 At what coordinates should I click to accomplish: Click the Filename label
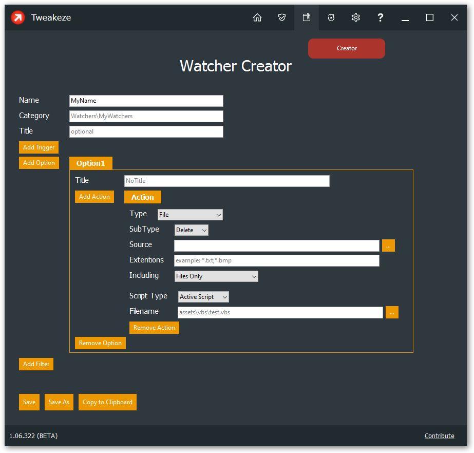[x=144, y=311]
